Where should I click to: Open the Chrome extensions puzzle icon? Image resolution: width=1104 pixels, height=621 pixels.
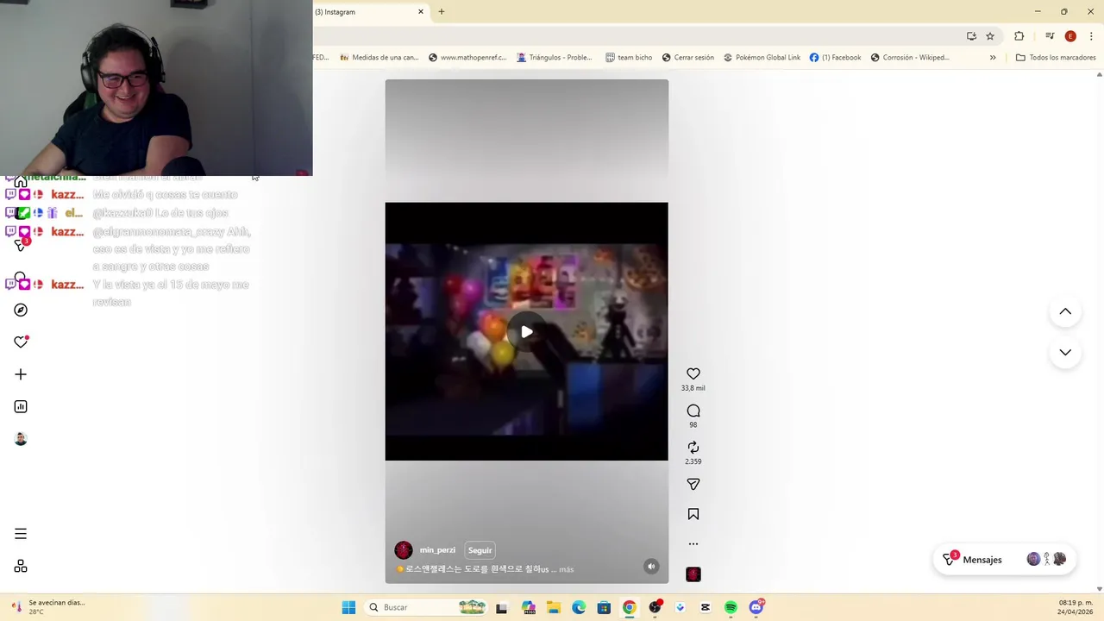pos(1019,36)
